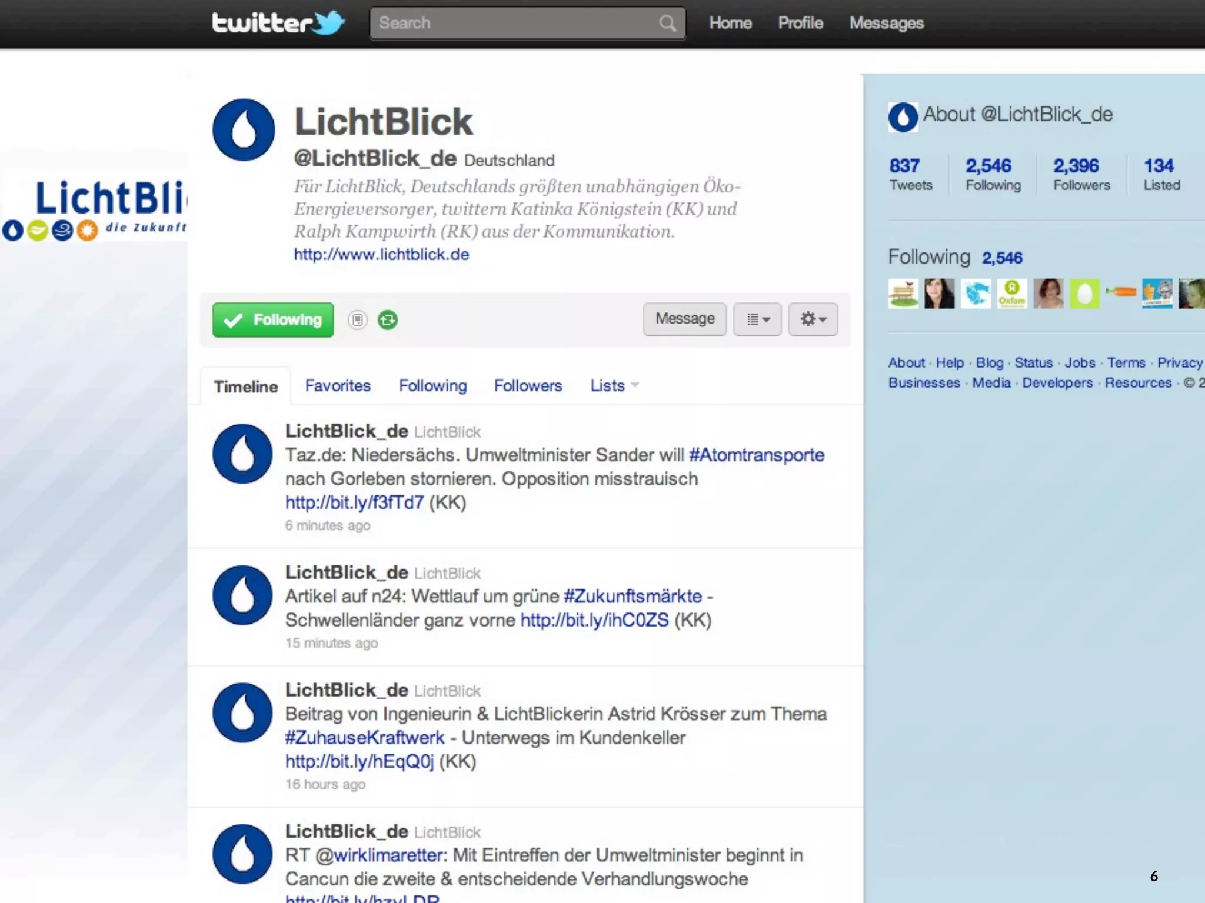Screen dimensions: 1205x903
Task: Toggle the green retweets icon
Action: tap(388, 320)
